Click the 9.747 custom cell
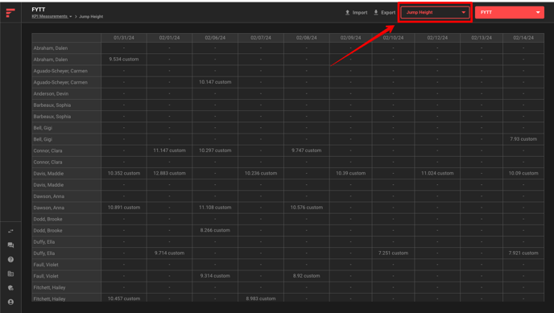This screenshot has height=313, width=554. (306, 150)
